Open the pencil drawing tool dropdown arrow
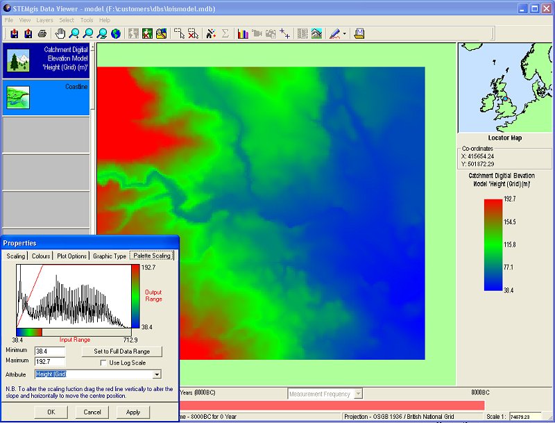This screenshot has height=423, width=555. click(344, 33)
